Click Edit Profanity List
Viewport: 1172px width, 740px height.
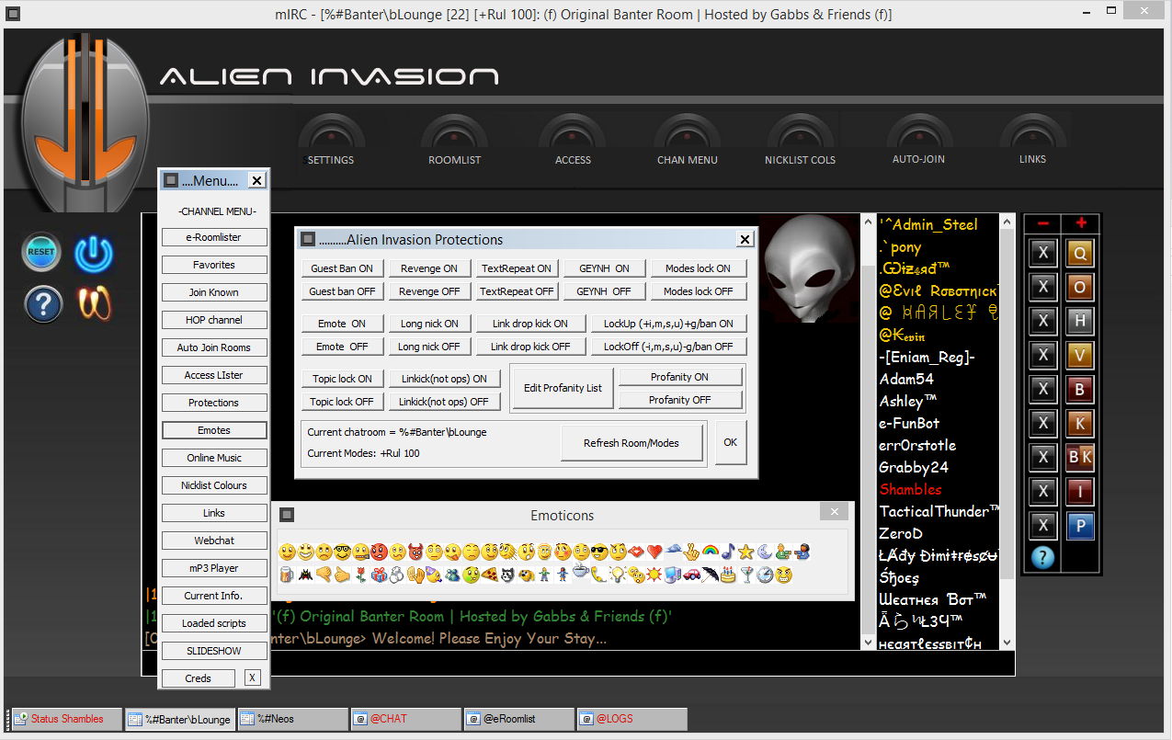coord(563,388)
